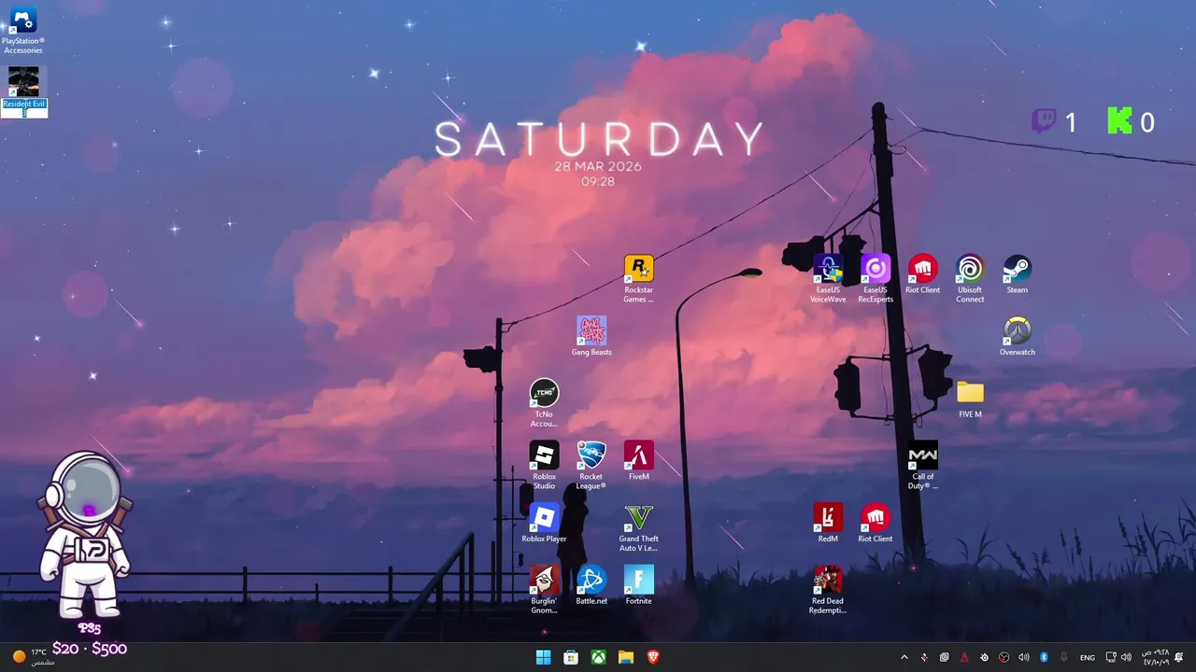Open the weather widget showing 17°C
Viewport: 1196px width, 672px height.
tap(34, 657)
